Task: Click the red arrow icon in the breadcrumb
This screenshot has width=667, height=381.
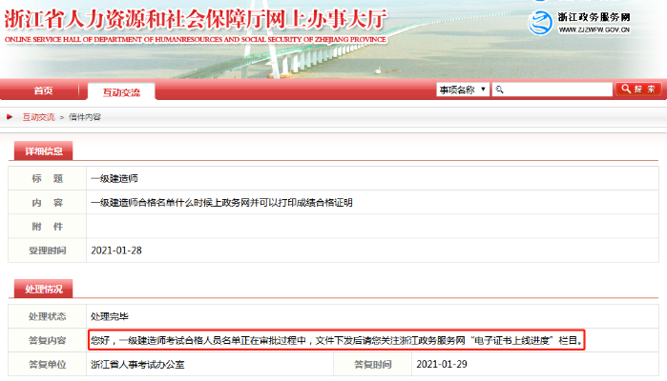Action: pyautogui.click(x=10, y=117)
